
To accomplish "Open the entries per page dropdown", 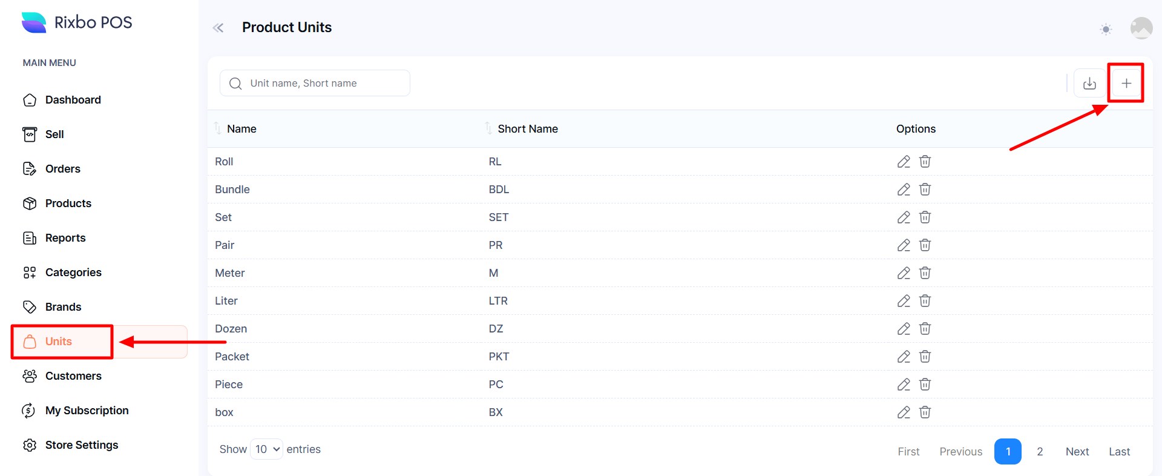I will point(267,449).
